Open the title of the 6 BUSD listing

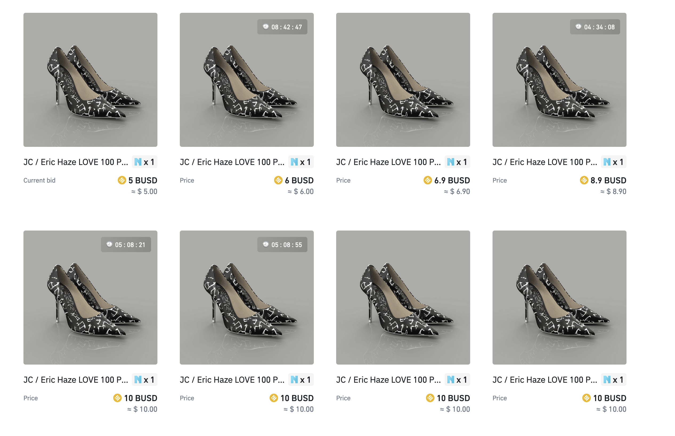[232, 162]
